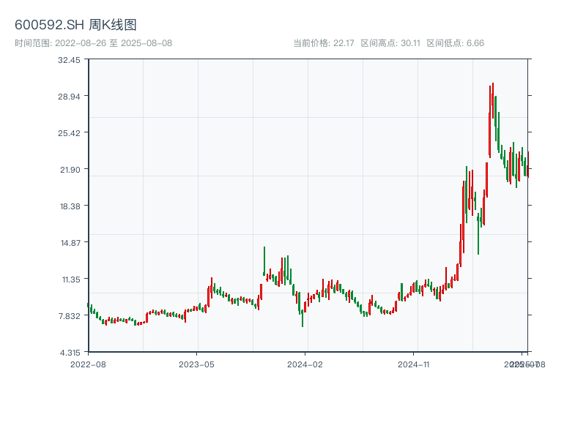The image size is (586, 439).
Task: Click the y-axis value 18.38
Action: click(x=70, y=206)
